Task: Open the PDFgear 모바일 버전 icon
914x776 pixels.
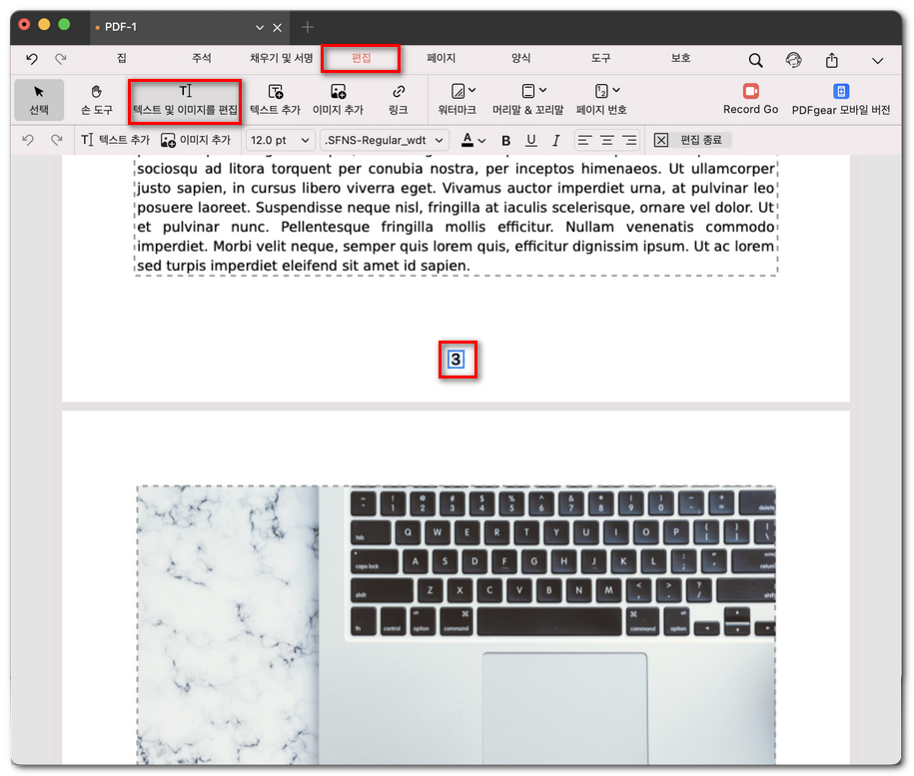Action: 840,99
